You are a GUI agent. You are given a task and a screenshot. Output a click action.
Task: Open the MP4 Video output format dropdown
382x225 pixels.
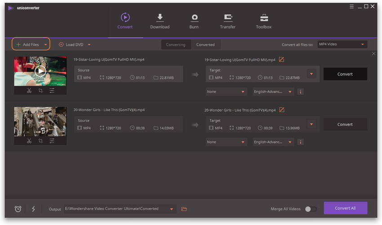342,44
